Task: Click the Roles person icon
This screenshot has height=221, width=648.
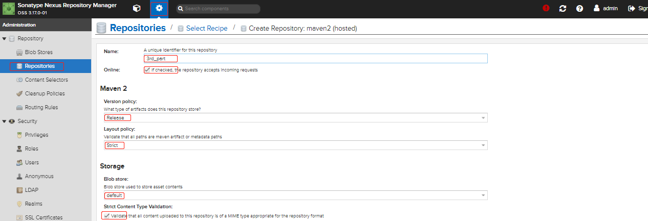Action: pos(19,149)
